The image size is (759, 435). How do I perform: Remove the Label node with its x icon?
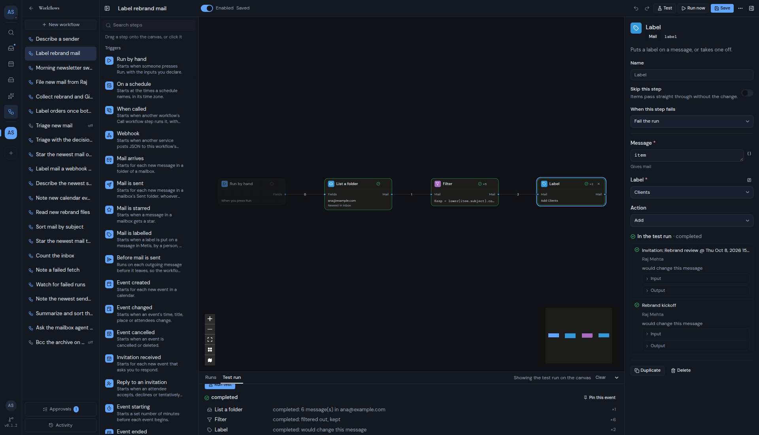[599, 184]
